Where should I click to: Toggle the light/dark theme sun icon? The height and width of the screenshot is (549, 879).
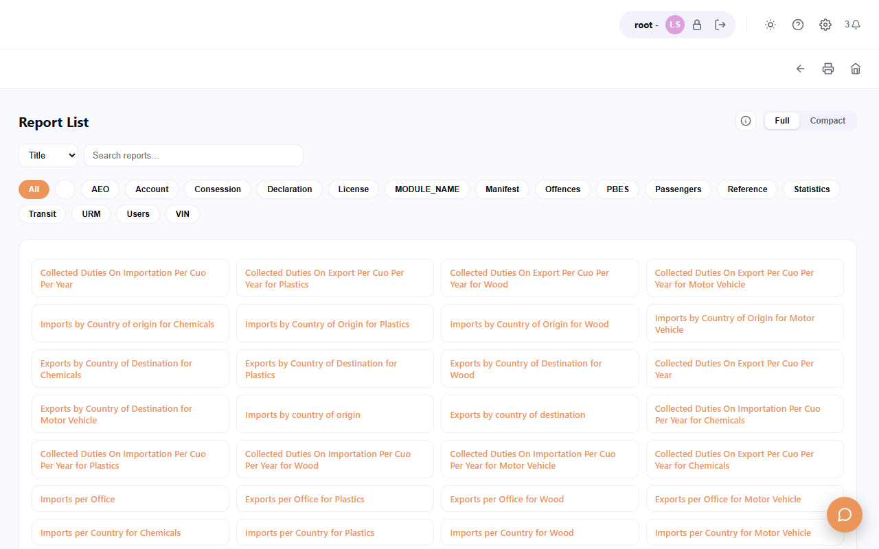click(770, 25)
